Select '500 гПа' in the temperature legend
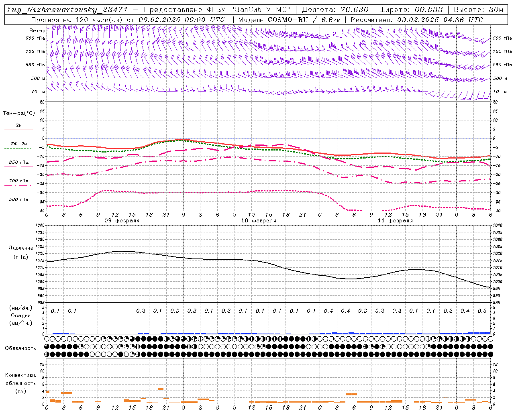This screenshot has width=514, height=411. click(19, 199)
